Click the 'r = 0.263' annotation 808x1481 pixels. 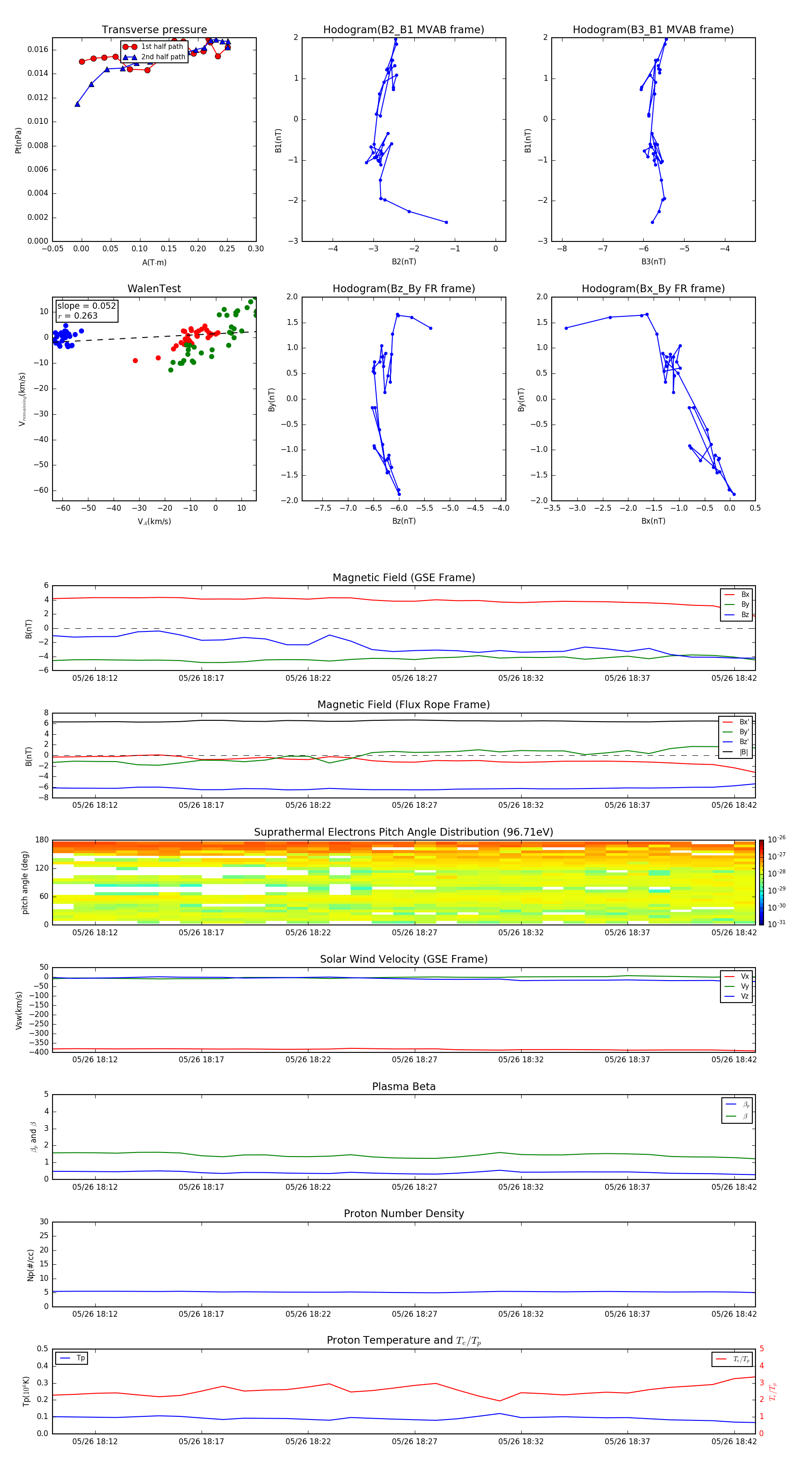[78, 315]
